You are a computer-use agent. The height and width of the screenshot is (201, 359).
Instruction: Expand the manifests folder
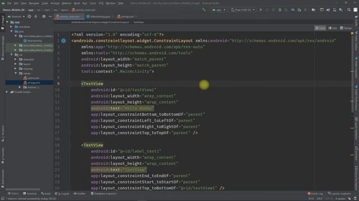point(11,27)
